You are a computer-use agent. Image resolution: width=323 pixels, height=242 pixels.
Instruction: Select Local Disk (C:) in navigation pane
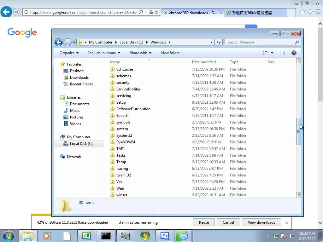(79, 144)
